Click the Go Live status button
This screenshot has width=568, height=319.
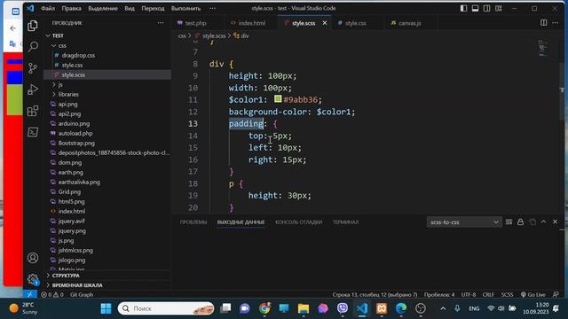pyautogui.click(x=532, y=295)
